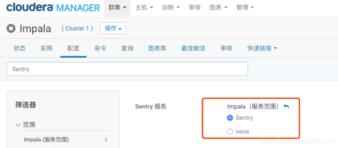Open the 操作 actions dropdown
This screenshot has height=148, width=338.
[113, 28]
